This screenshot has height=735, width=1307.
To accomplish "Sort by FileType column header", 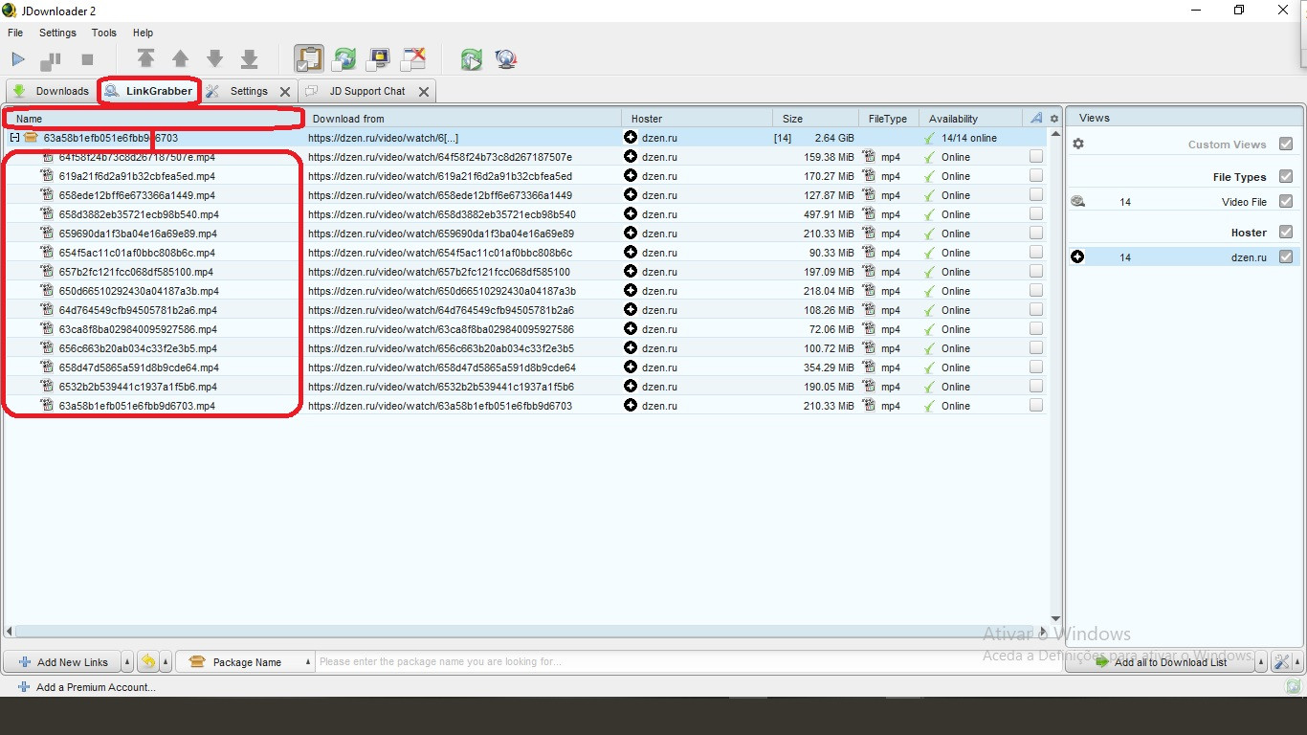I will point(889,119).
